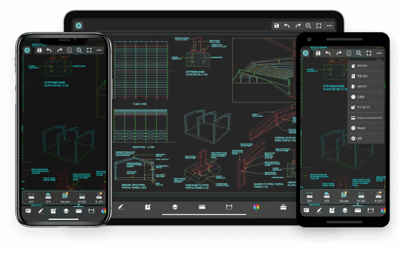Select the pencil draw tool on tablet

121,207
